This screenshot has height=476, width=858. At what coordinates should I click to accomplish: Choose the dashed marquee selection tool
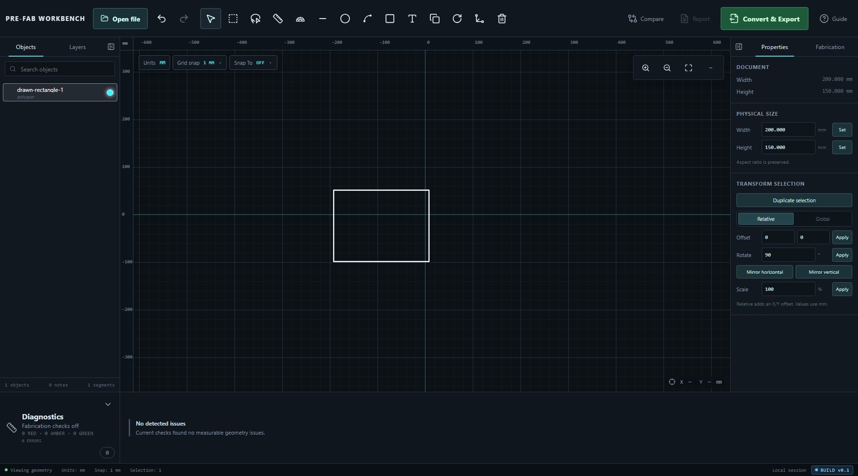[x=233, y=19]
